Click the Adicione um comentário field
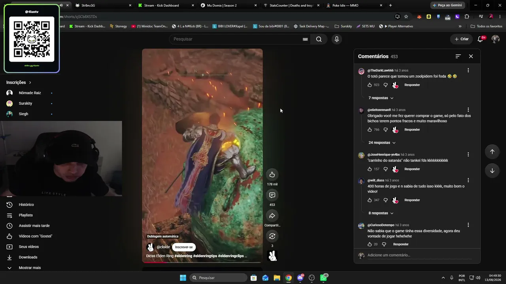Viewport: 506px width, 284px height. (x=419, y=255)
